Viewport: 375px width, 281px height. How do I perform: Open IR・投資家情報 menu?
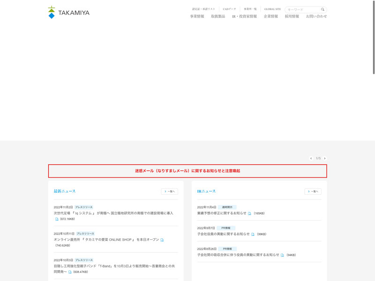pos(244,16)
